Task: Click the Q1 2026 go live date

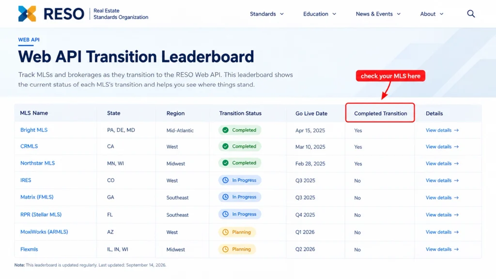Action: 305,232
